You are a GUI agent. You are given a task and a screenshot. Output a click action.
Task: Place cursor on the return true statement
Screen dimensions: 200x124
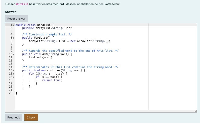coord(52,80)
